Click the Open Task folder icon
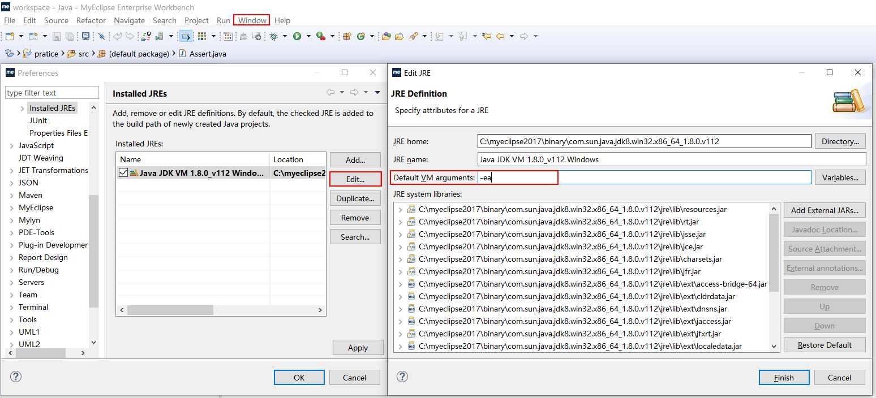 pos(400,36)
